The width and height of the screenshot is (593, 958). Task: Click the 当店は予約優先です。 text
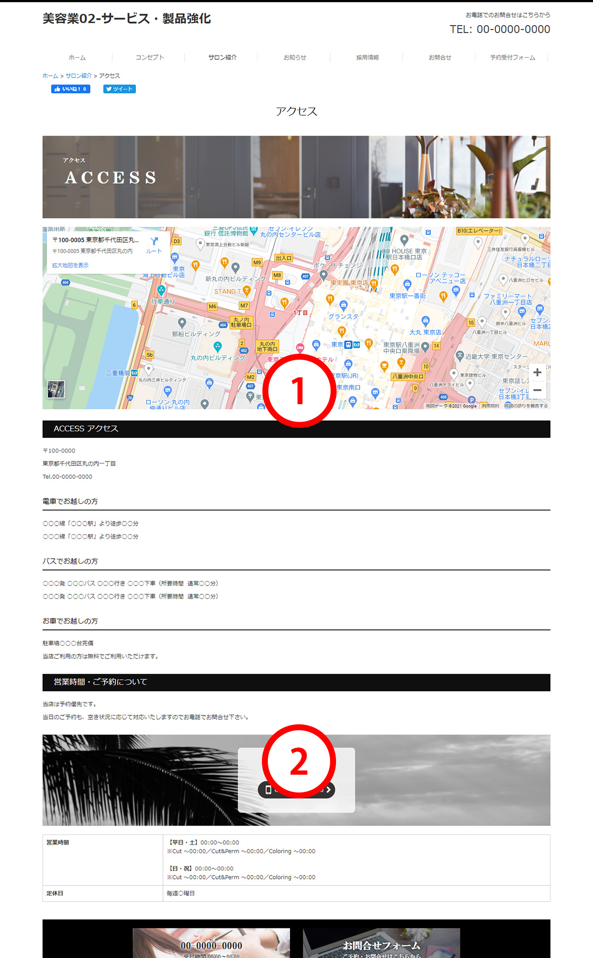click(70, 704)
